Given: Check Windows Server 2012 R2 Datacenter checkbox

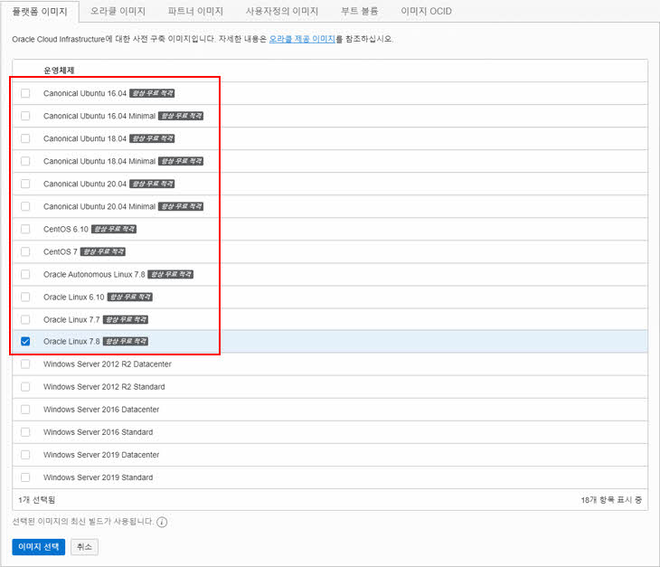Looking at the screenshot, I should (25, 364).
